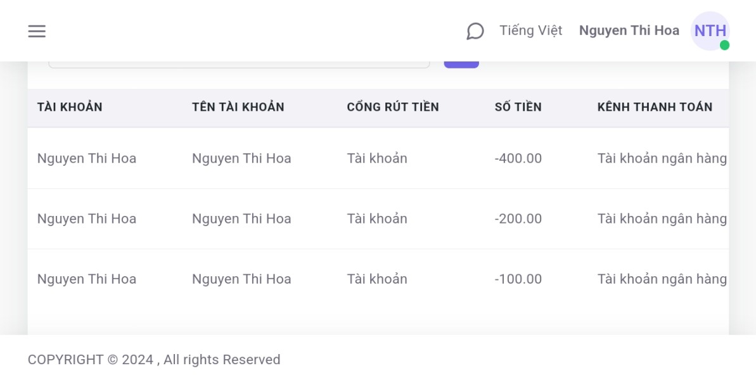The height and width of the screenshot is (380, 756).
Task: Click the KÊNH THANH TOÁN column header
Action: click(x=655, y=107)
